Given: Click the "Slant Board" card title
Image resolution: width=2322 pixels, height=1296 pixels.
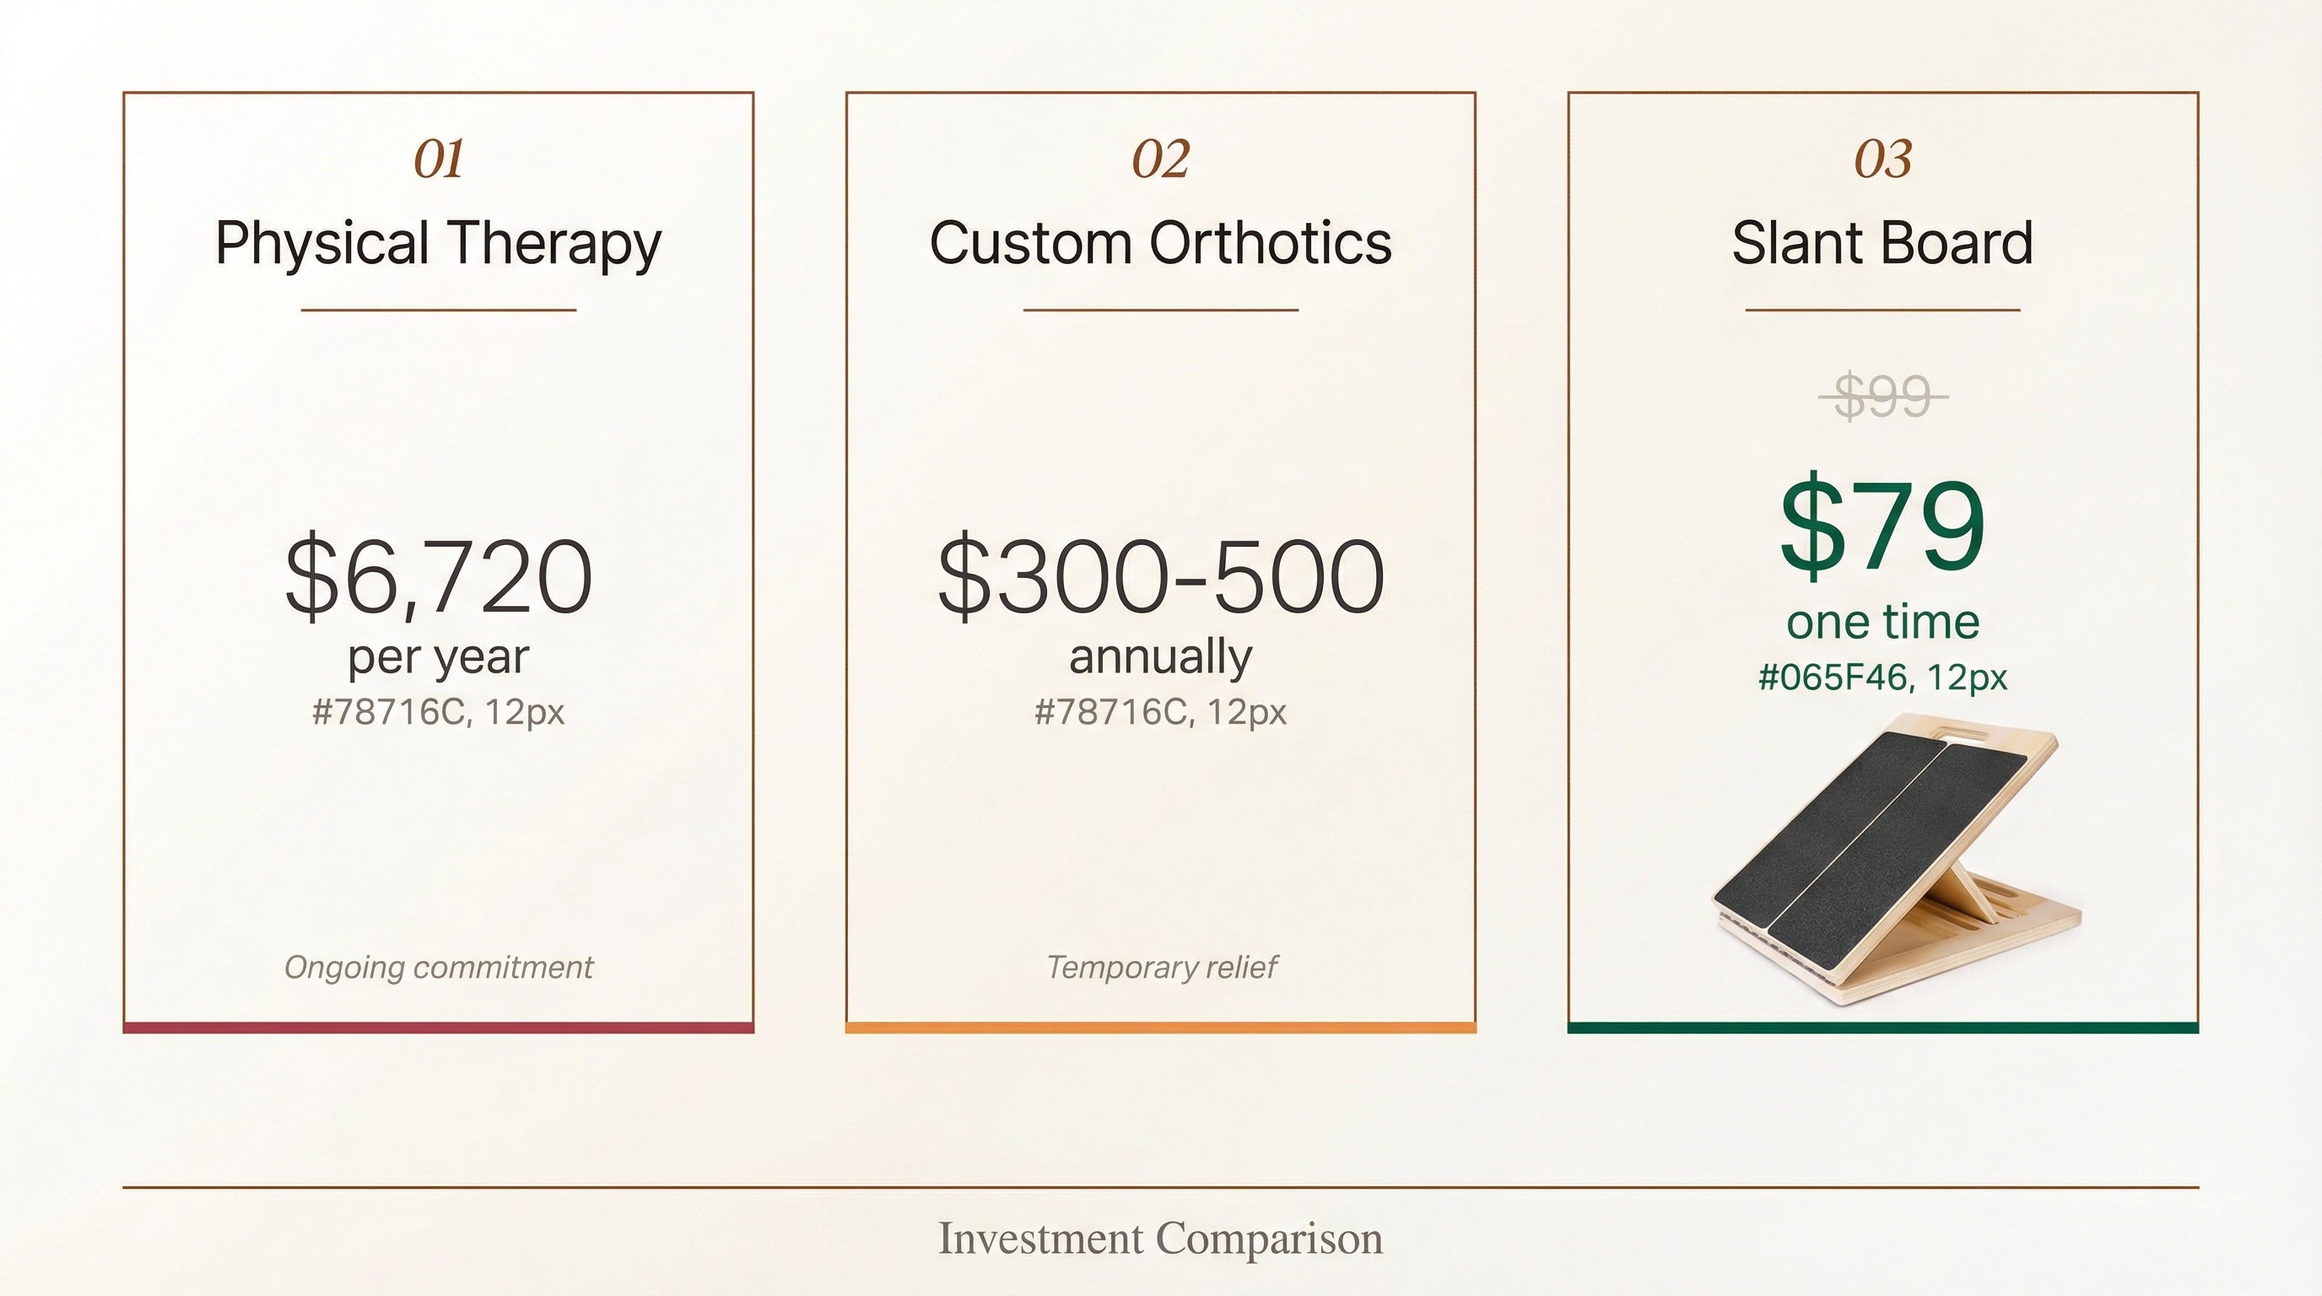Looking at the screenshot, I should pos(1882,243).
